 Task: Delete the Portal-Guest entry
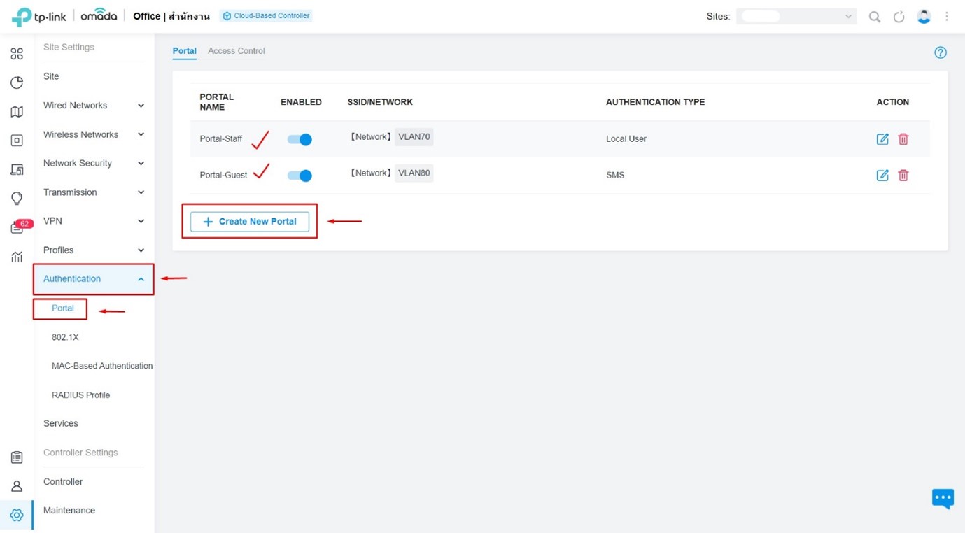(x=903, y=176)
